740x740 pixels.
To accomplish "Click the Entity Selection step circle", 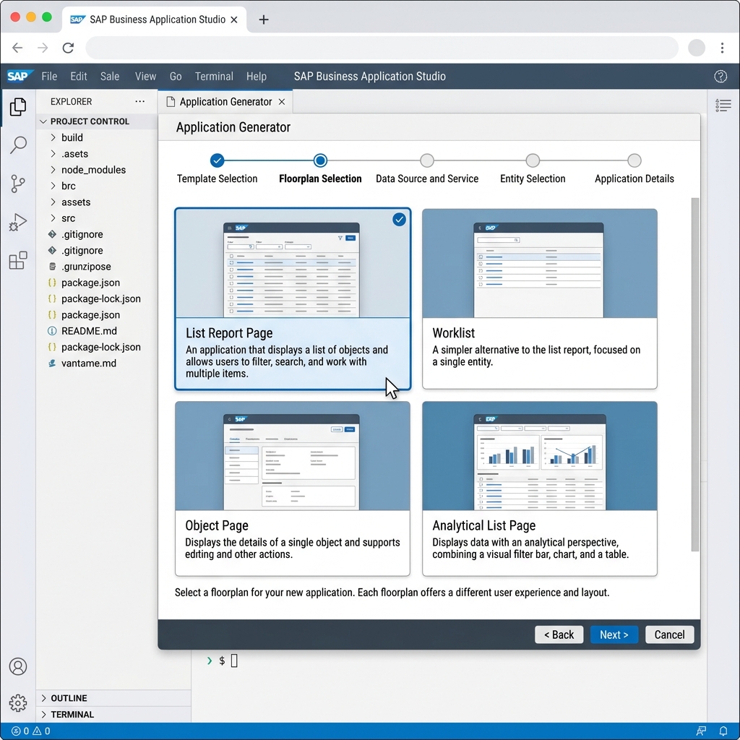I will [x=533, y=160].
